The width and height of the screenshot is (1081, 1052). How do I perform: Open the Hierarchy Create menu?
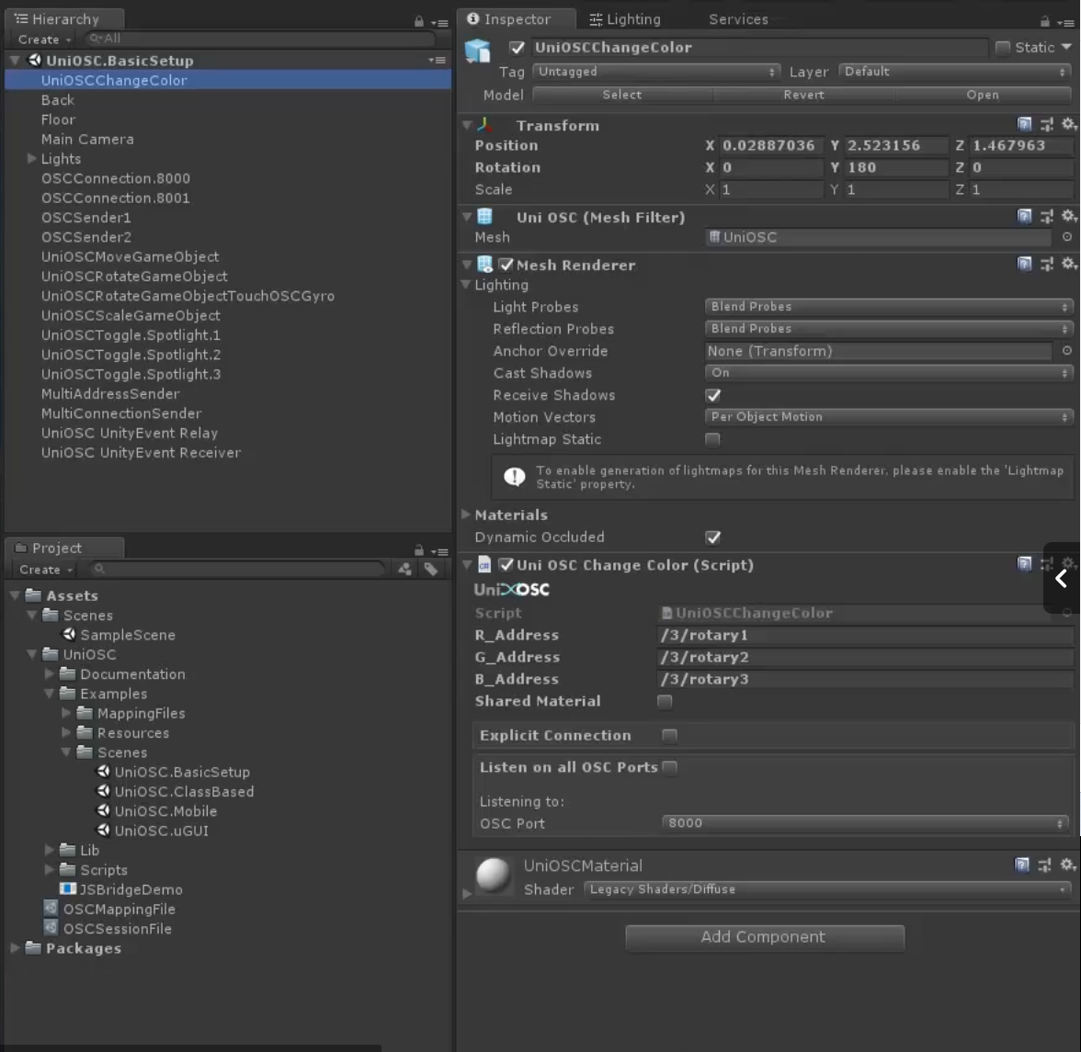[x=44, y=40]
